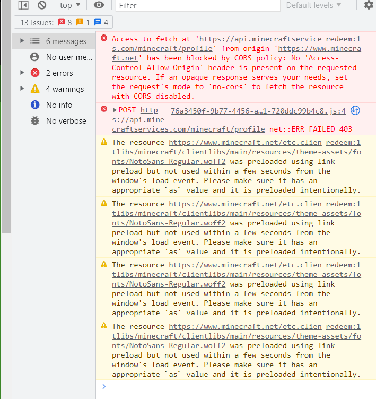
Task: Create a live expression with the eye icon
Action: click(99, 5)
